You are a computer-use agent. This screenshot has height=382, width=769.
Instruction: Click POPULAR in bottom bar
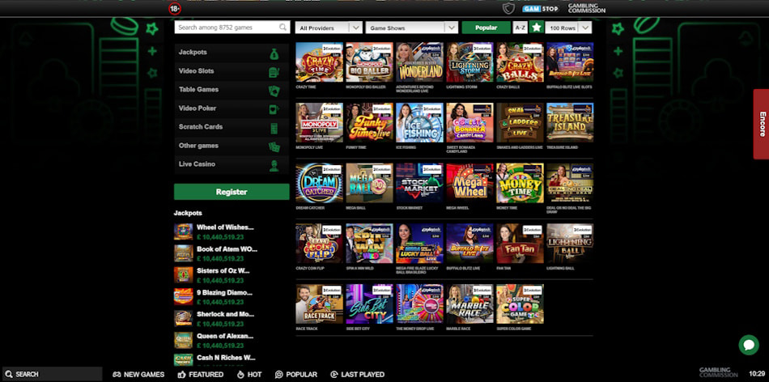pyautogui.click(x=296, y=374)
